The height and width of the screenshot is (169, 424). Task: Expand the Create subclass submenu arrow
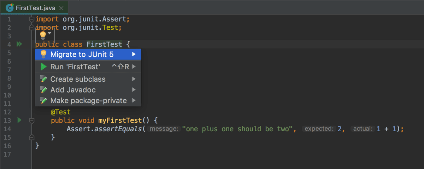[x=134, y=79]
